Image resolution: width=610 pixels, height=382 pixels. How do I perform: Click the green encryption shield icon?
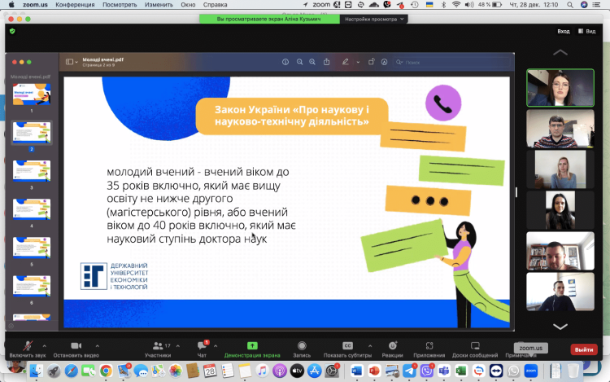pos(12,31)
